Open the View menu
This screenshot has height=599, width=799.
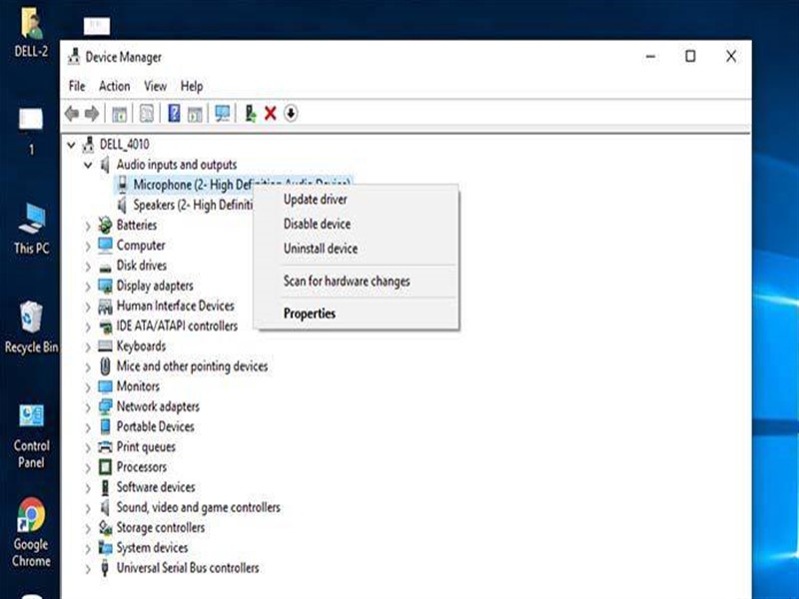(155, 86)
